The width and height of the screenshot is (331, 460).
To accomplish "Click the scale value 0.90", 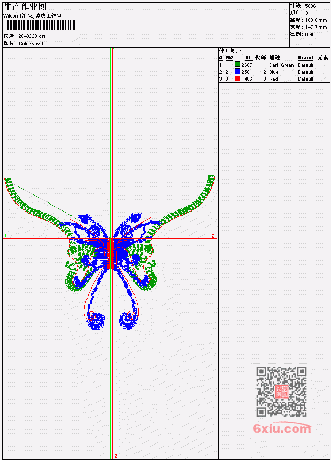I will [x=310, y=34].
